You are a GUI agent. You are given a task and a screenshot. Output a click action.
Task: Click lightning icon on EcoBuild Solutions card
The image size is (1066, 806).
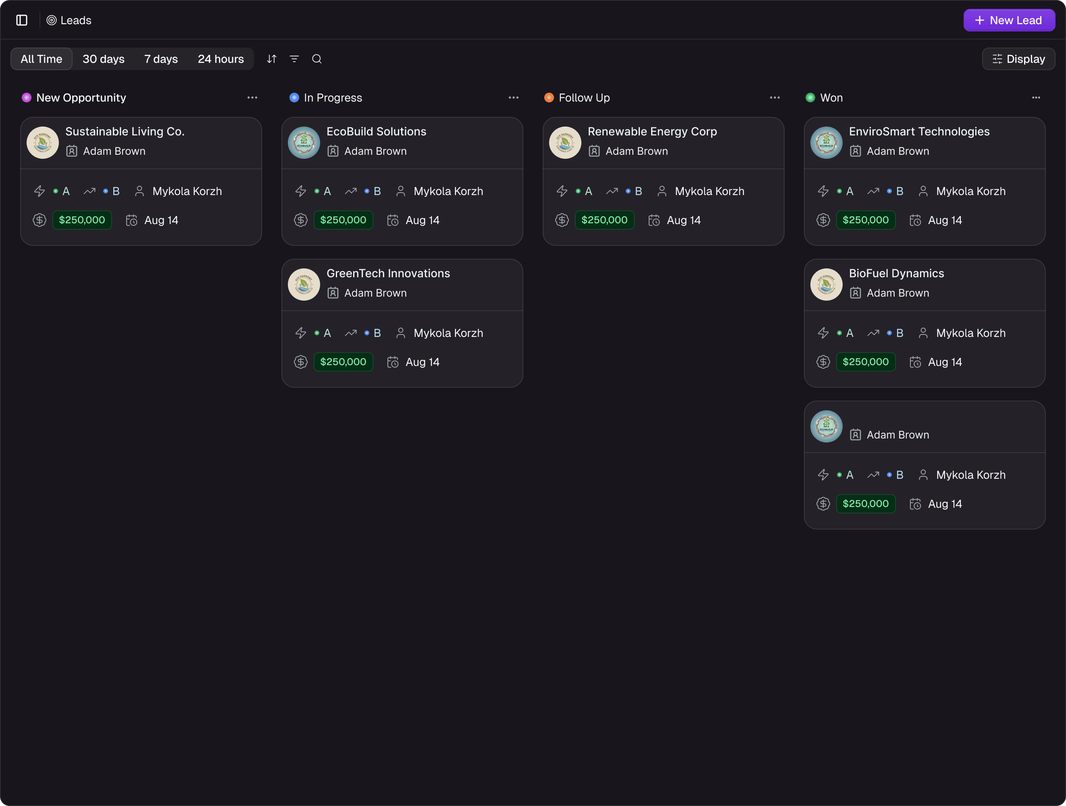click(301, 191)
